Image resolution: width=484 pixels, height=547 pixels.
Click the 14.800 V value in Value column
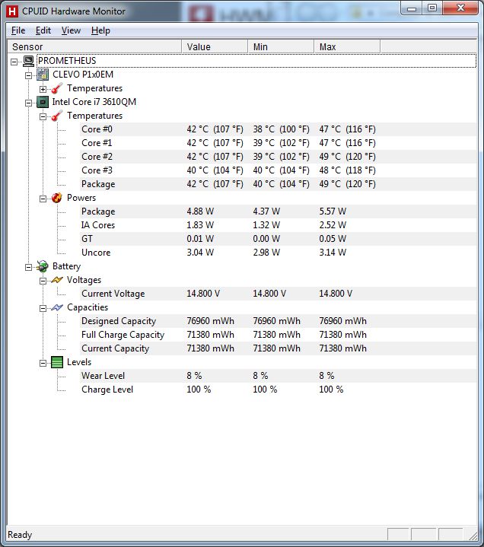coord(203,294)
